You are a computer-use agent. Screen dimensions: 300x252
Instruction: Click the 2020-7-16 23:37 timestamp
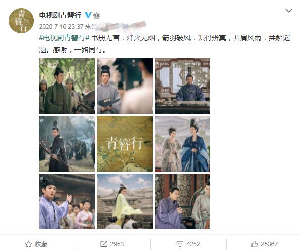(x=61, y=26)
